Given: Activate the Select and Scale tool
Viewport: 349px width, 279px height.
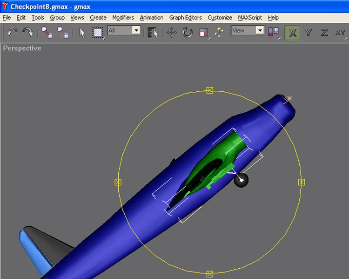Looking at the screenshot, I should [203, 33].
